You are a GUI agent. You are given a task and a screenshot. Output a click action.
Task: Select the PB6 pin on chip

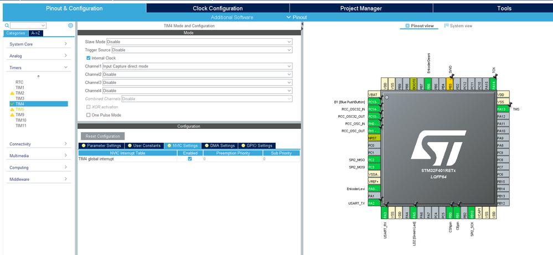[428, 84]
